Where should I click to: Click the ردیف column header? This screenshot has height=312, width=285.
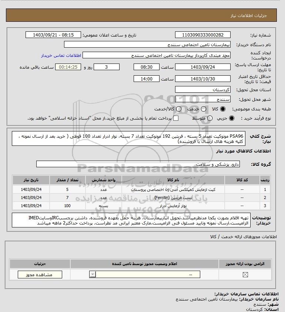coord(265,180)
